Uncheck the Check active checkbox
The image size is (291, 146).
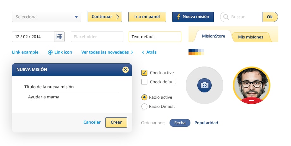pyautogui.click(x=144, y=73)
